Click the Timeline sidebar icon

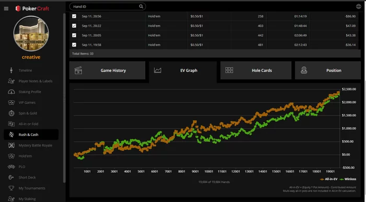(11, 70)
